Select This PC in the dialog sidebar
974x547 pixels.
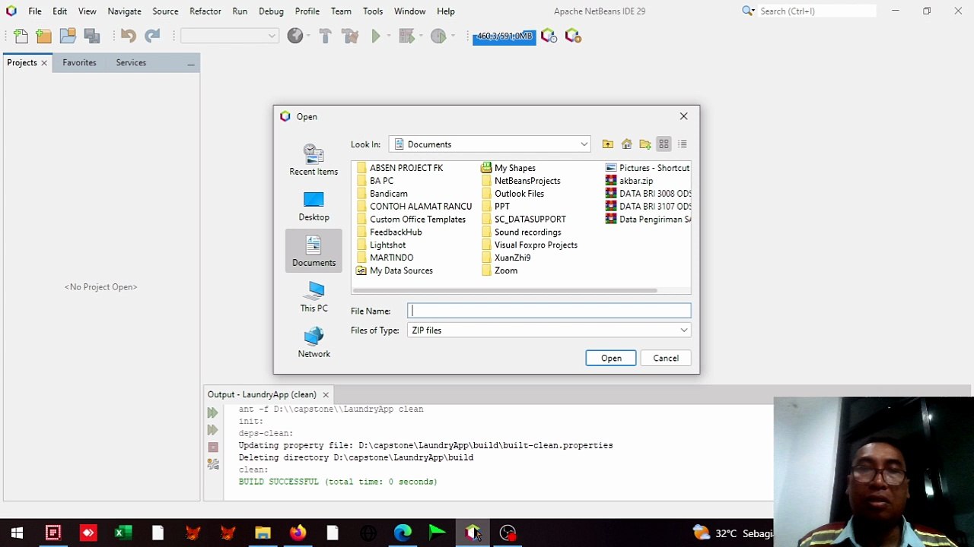click(x=314, y=297)
